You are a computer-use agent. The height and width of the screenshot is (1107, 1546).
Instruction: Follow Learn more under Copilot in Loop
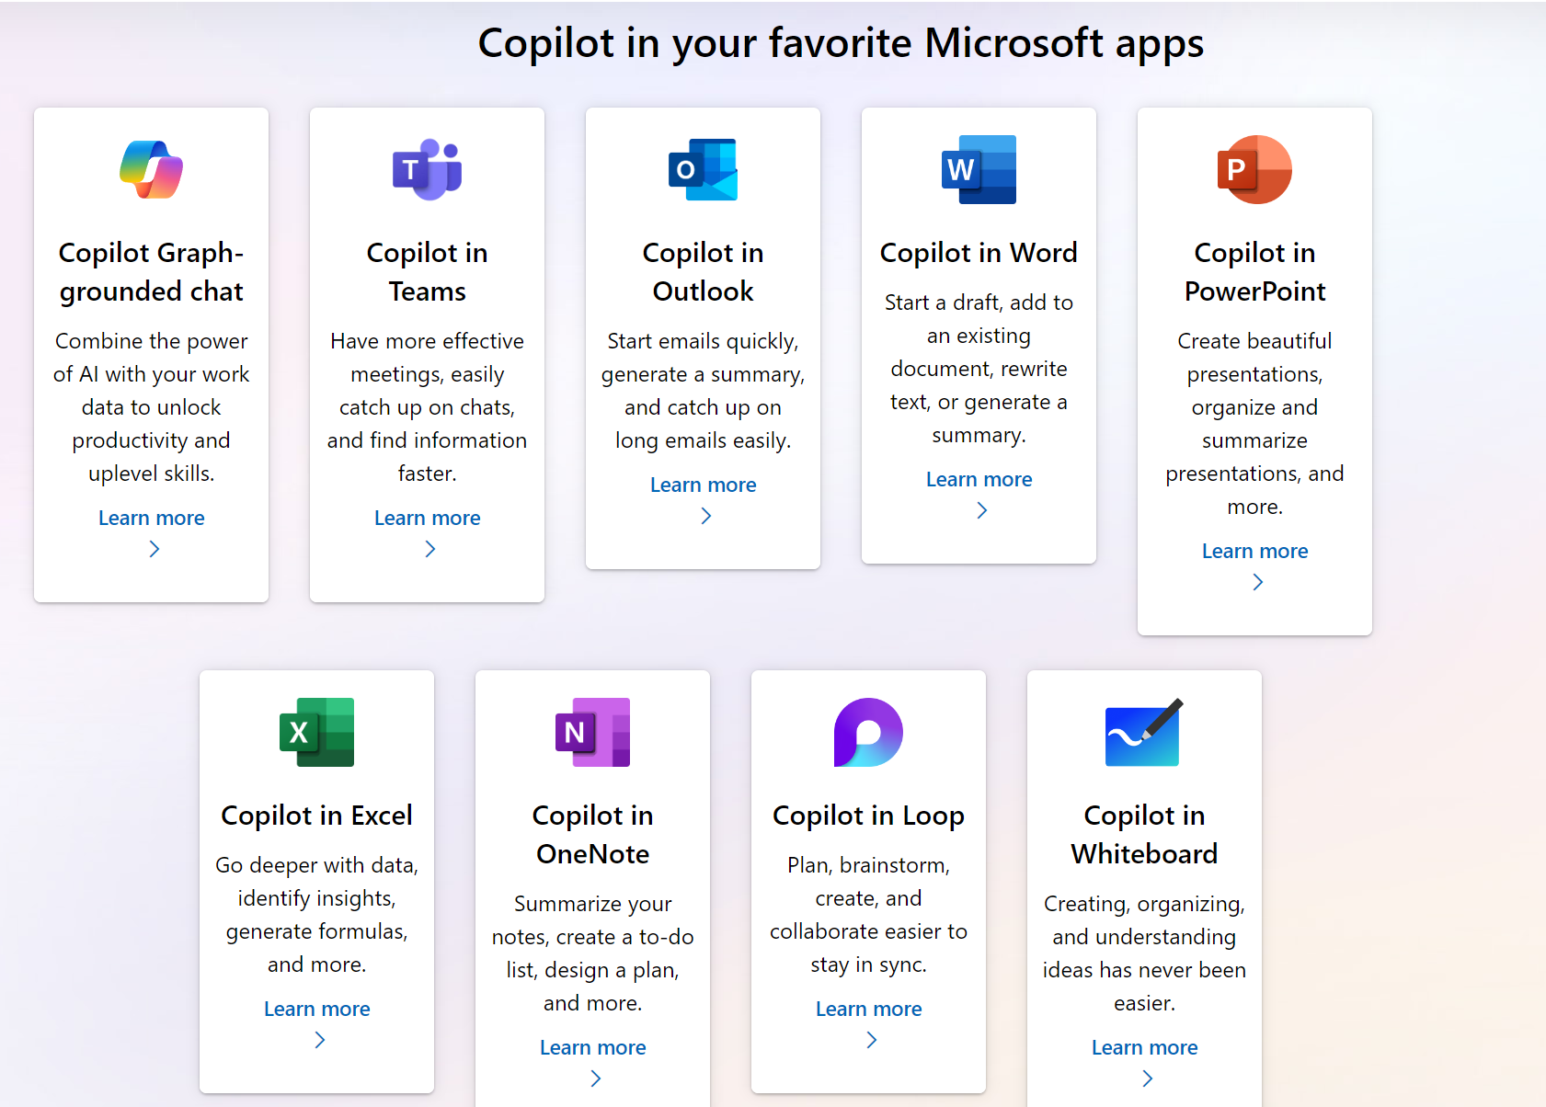point(869,1009)
